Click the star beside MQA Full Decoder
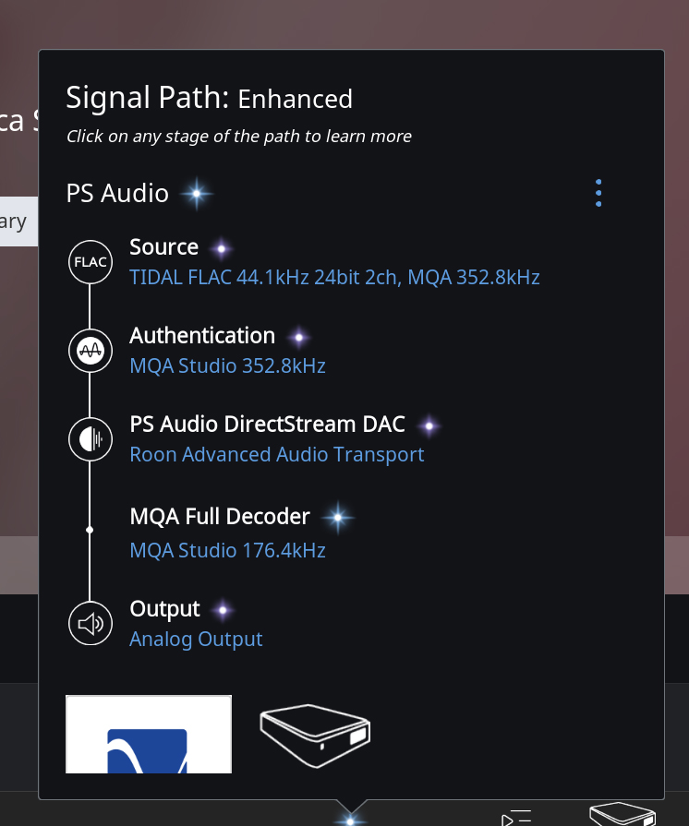 (337, 518)
